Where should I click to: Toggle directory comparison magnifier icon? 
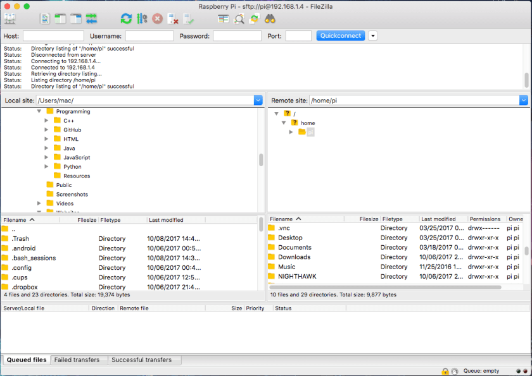coord(239,19)
